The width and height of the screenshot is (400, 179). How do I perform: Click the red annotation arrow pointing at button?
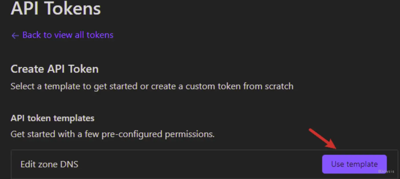(x=323, y=139)
